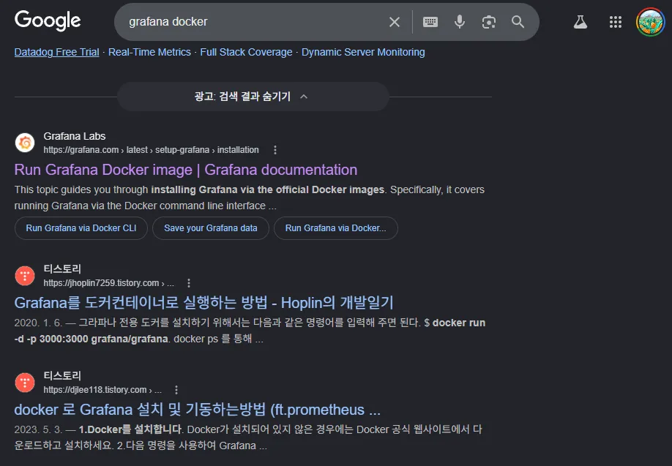Image resolution: width=672 pixels, height=466 pixels.
Task: Click the https://jhoplin7259.tistory.com URL text
Action: [x=101, y=283]
